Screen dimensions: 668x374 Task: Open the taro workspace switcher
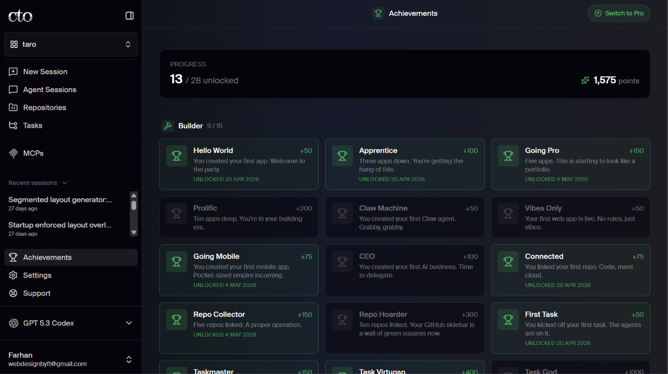pos(71,44)
